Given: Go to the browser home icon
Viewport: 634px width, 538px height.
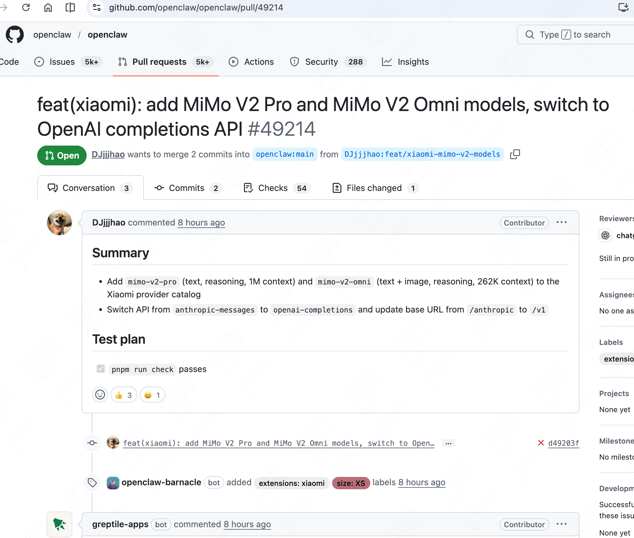Looking at the screenshot, I should tap(48, 7).
